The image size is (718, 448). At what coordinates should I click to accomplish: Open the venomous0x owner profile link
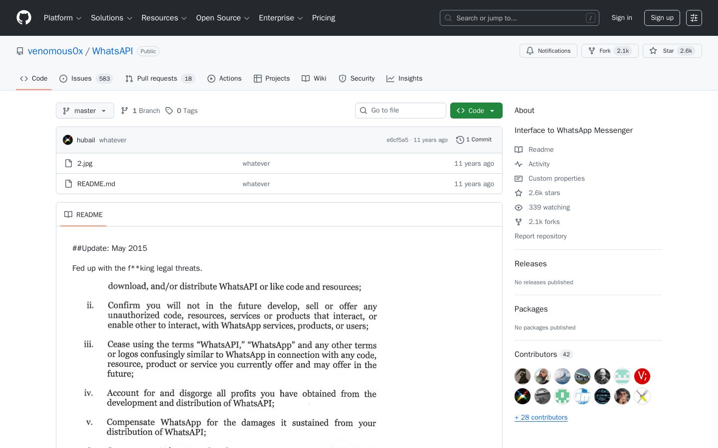point(55,51)
